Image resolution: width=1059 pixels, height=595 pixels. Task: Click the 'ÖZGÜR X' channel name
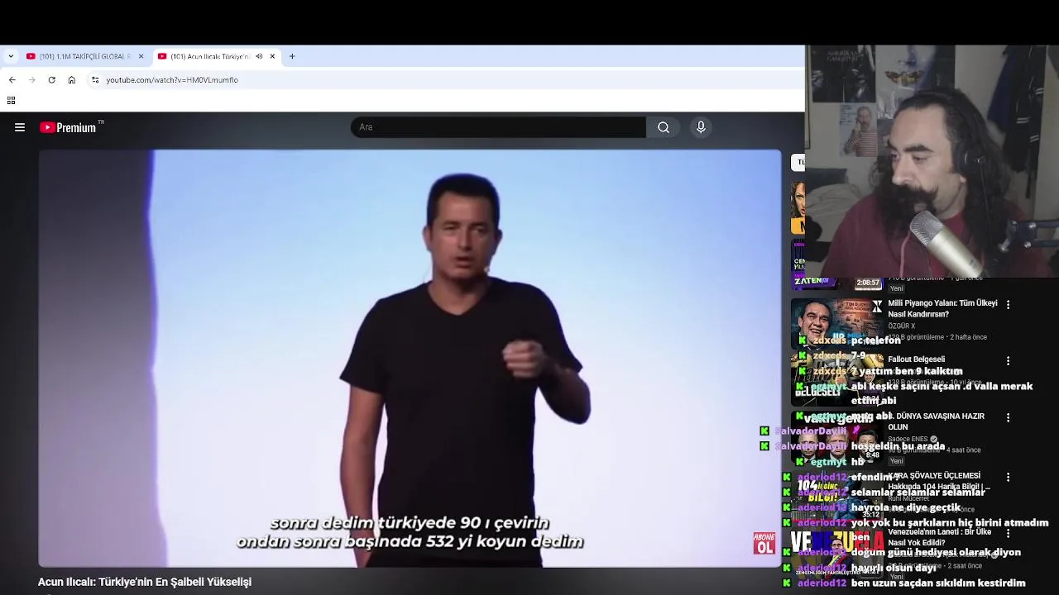tap(901, 326)
